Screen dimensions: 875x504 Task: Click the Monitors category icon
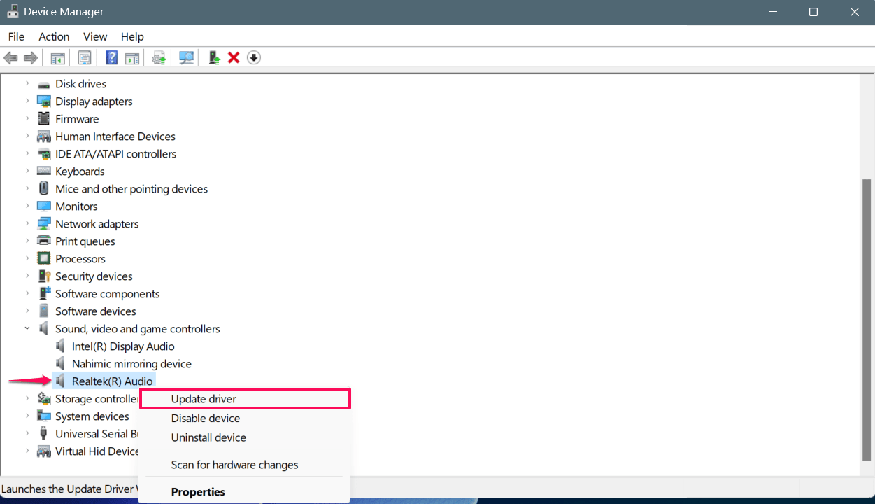[x=44, y=206]
